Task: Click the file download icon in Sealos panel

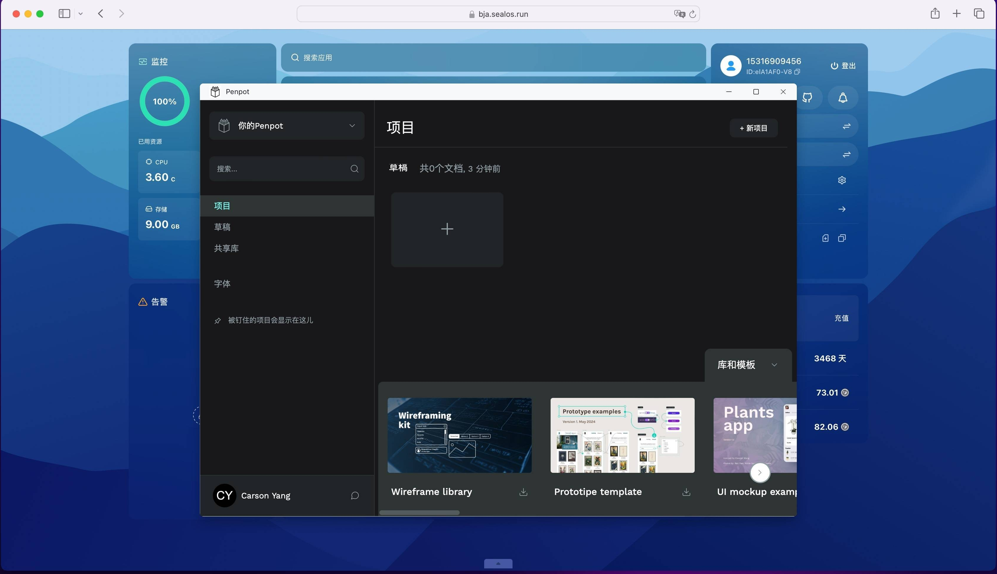Action: click(x=825, y=238)
